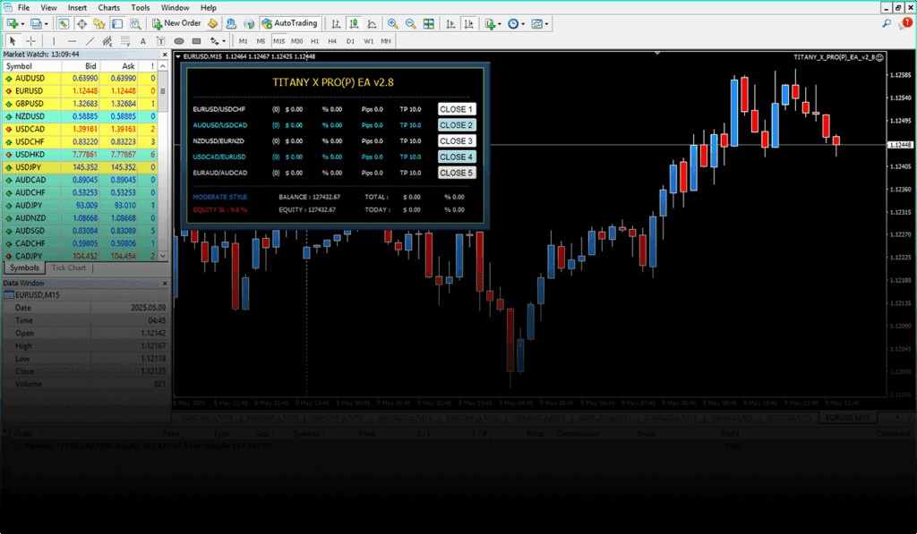
Task: Toggle the Data Window crosshair-circle icon
Action: pos(81,24)
